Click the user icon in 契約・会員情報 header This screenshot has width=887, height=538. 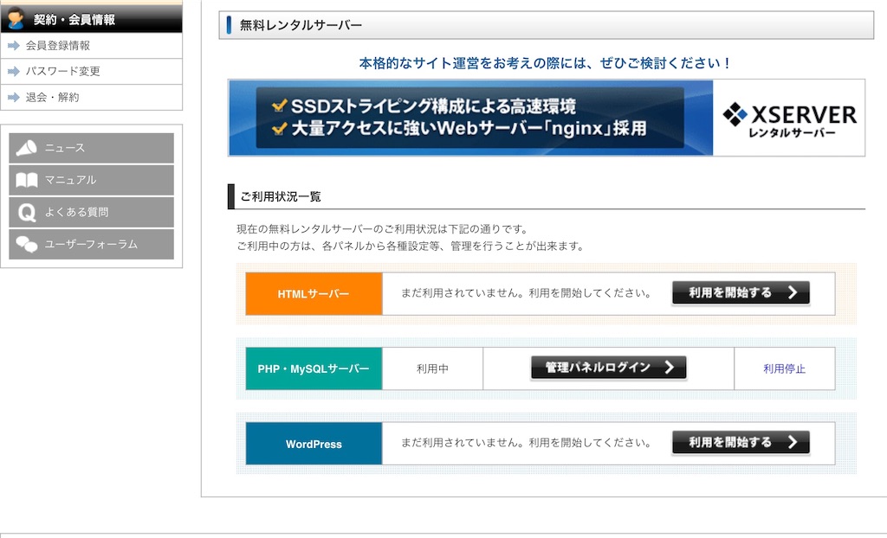[16, 19]
